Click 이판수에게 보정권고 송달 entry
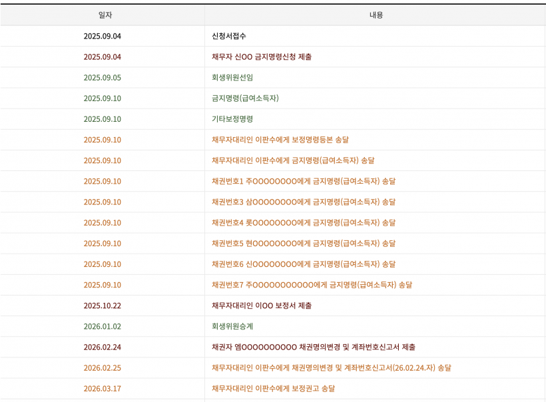The image size is (546, 402). coord(274,389)
